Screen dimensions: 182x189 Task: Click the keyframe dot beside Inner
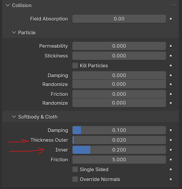(x=171, y=150)
